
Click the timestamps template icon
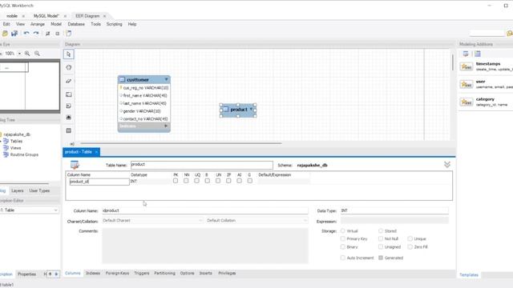tap(467, 66)
